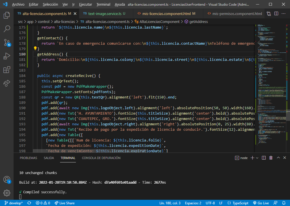
Task: Open the Extensions view
Action: pyautogui.click(x=7, y=70)
